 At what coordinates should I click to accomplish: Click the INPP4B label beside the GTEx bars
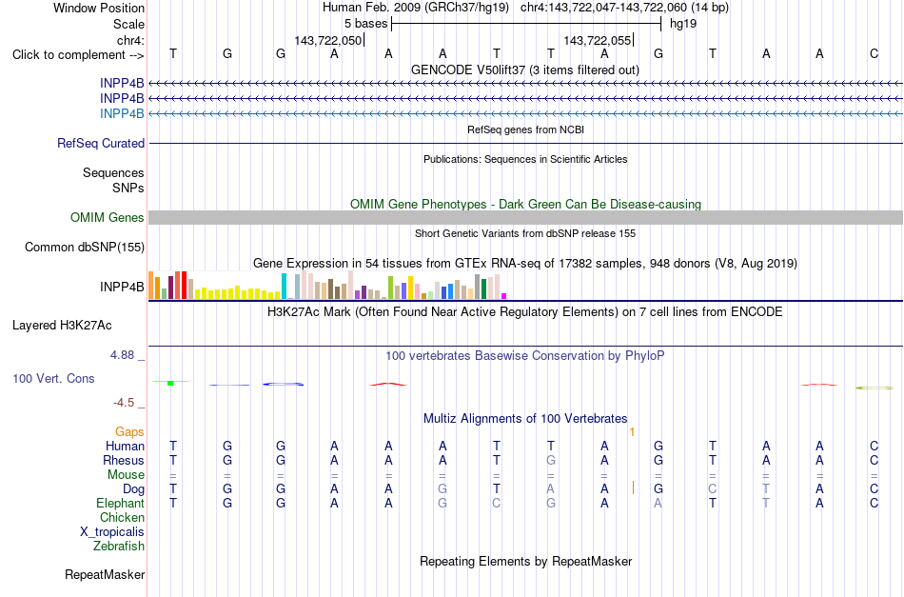(122, 287)
